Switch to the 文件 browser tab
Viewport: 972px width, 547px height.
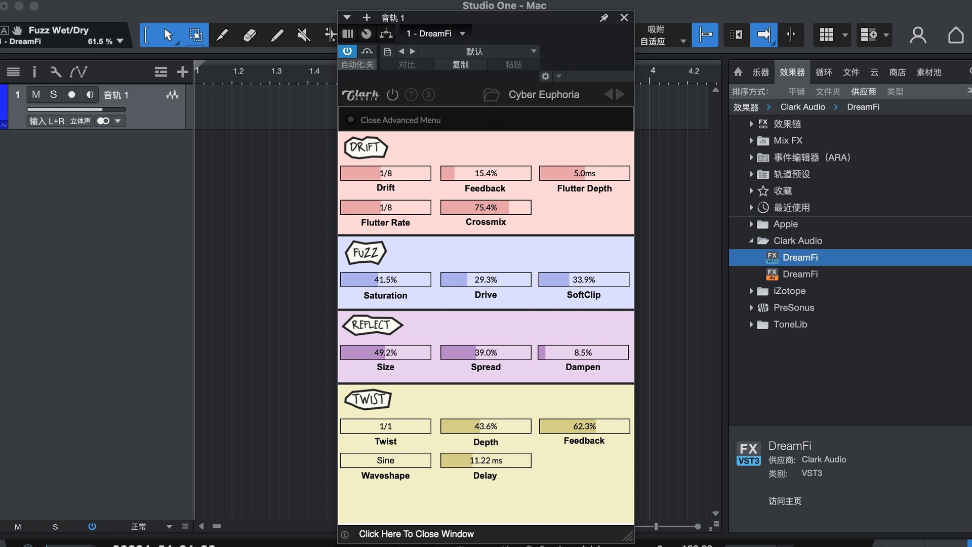851,72
